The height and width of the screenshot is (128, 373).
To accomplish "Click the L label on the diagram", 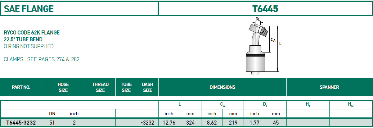I will tap(280, 44).
